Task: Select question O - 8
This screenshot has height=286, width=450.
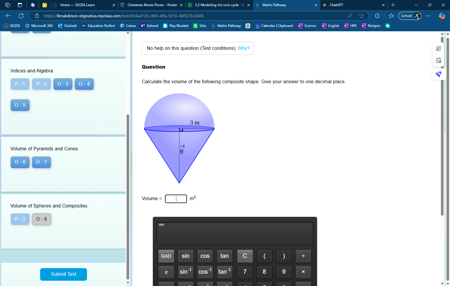Action: tap(42, 219)
